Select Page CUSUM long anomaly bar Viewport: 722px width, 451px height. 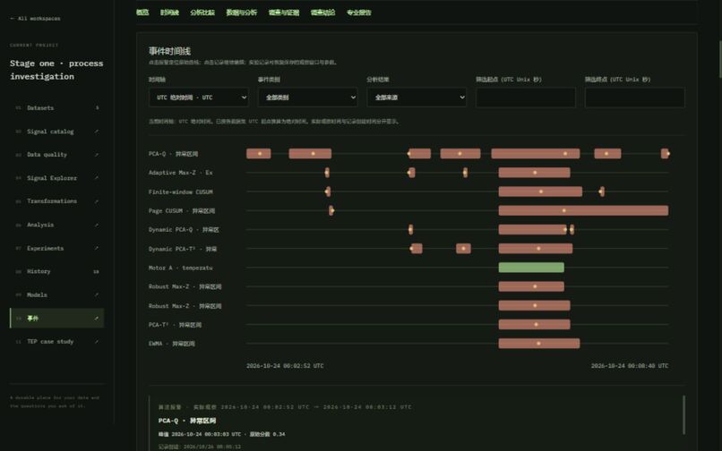click(583, 211)
